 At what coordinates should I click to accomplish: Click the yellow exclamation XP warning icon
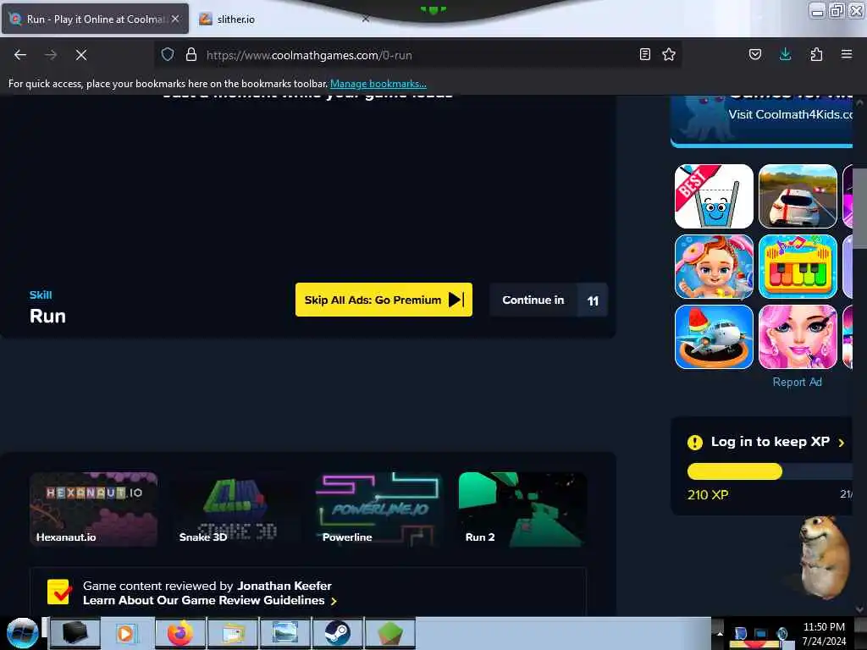point(694,442)
